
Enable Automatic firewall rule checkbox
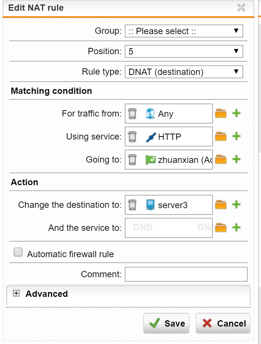click(18, 252)
